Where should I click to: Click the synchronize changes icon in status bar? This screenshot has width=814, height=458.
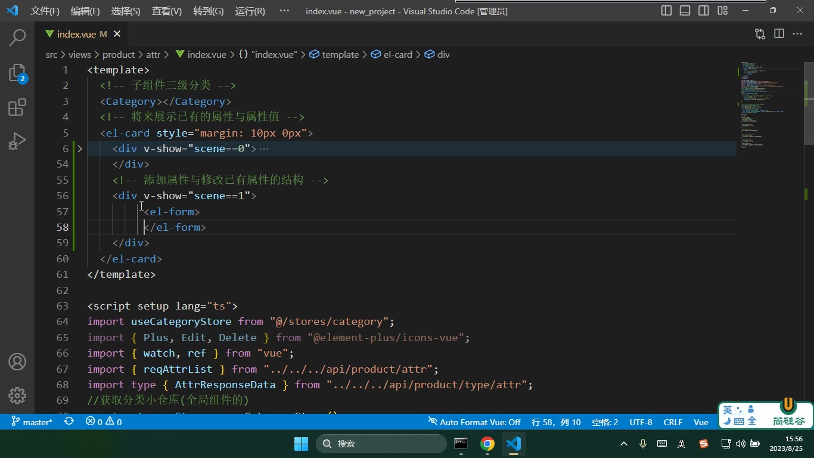point(69,422)
